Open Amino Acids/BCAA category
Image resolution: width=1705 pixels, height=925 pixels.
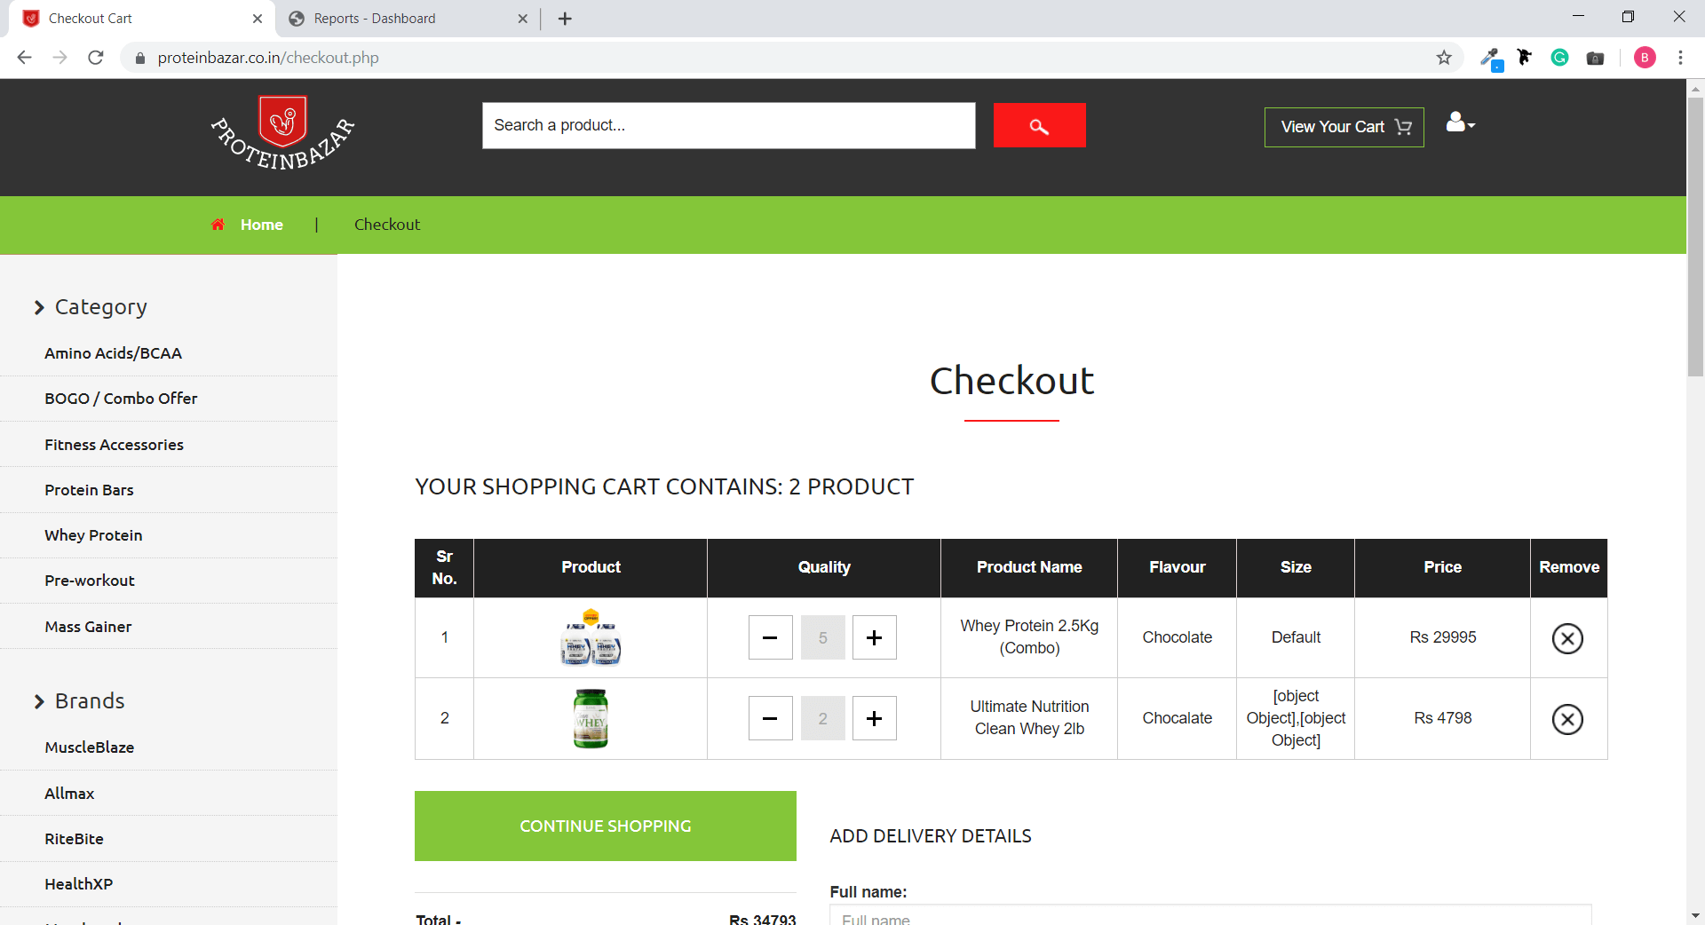[114, 353]
